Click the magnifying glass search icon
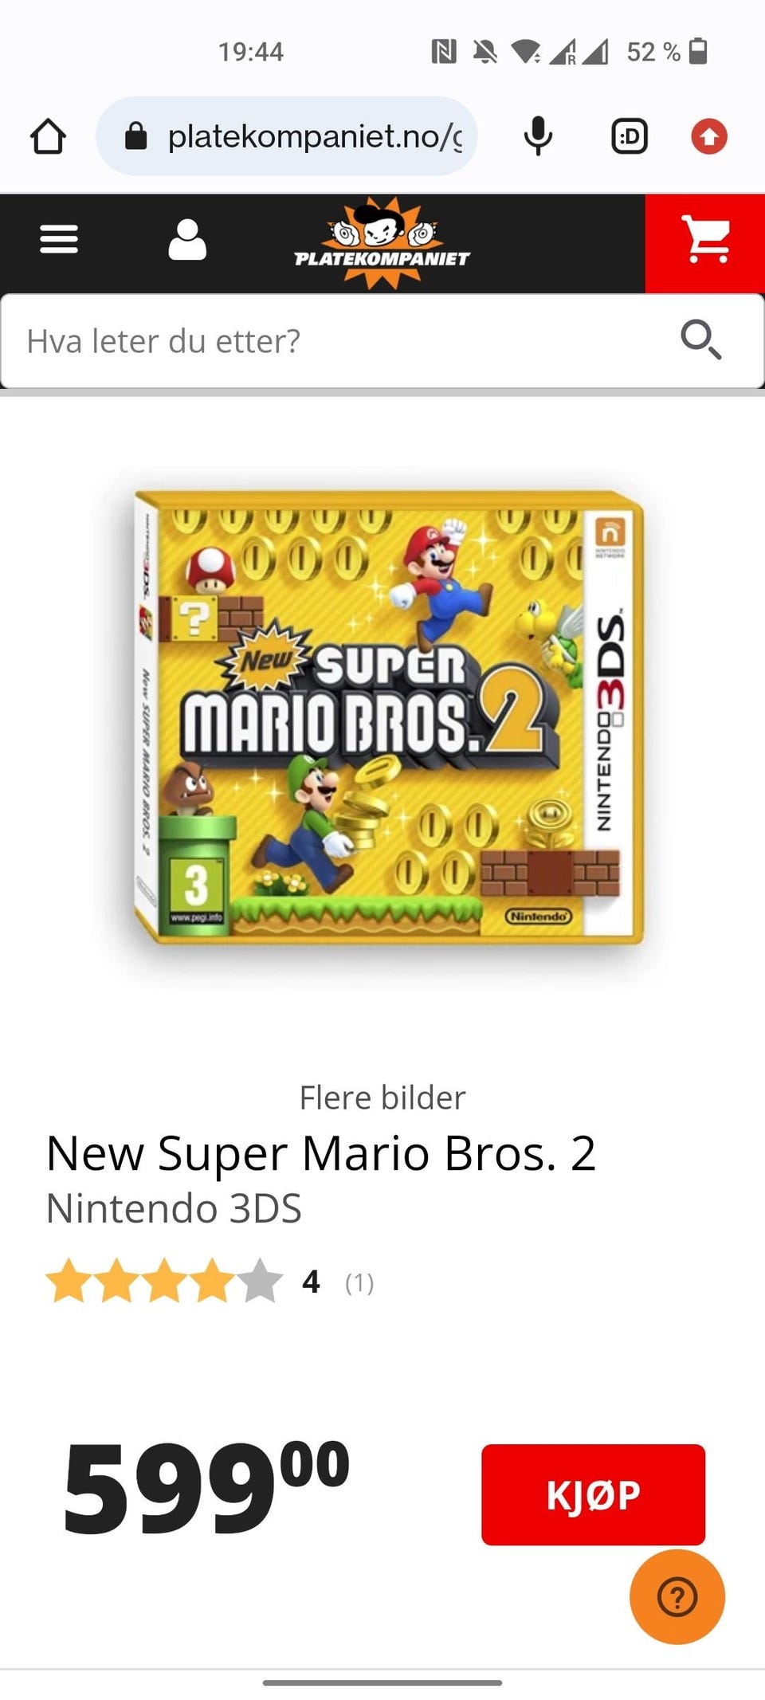765x1700 pixels. (x=701, y=340)
